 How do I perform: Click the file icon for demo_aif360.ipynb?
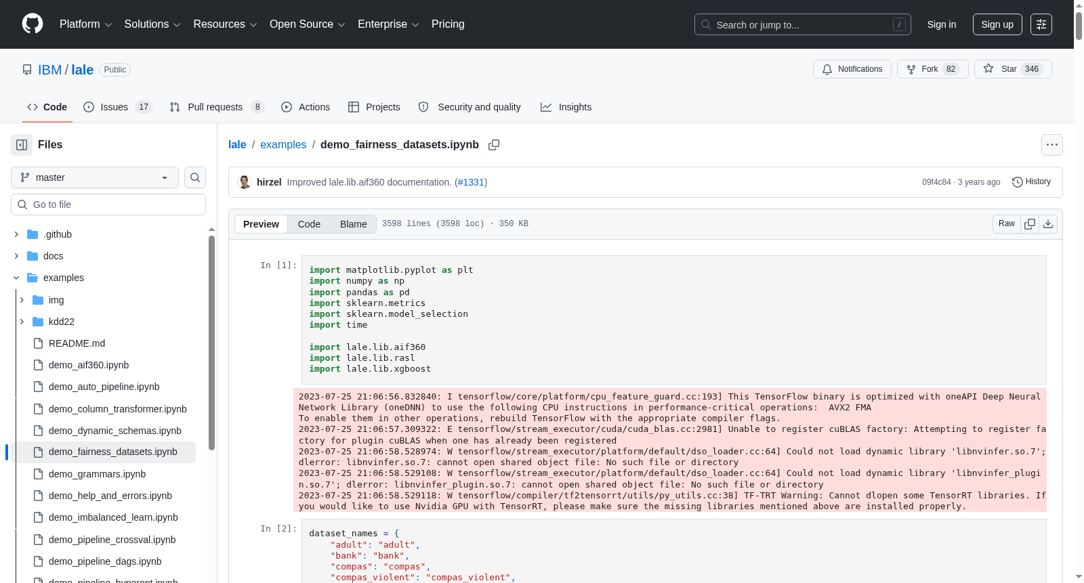38,365
